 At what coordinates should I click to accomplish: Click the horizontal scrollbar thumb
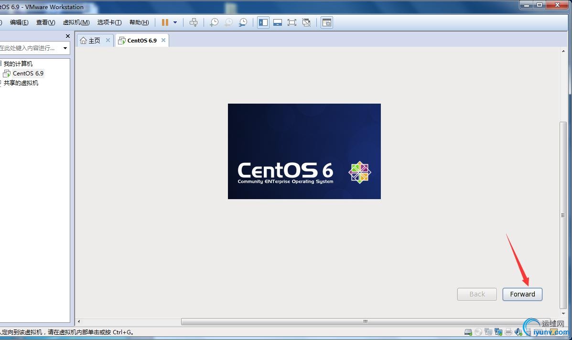click(365, 321)
